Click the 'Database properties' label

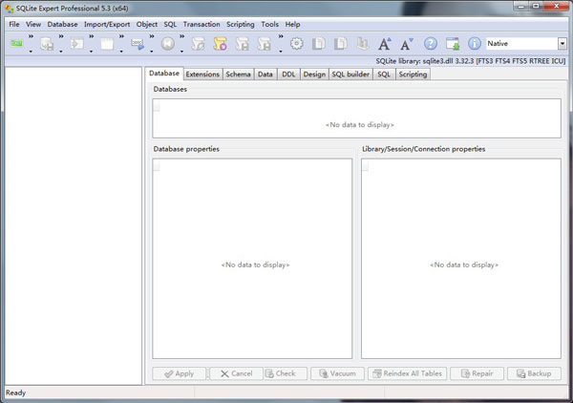point(186,149)
